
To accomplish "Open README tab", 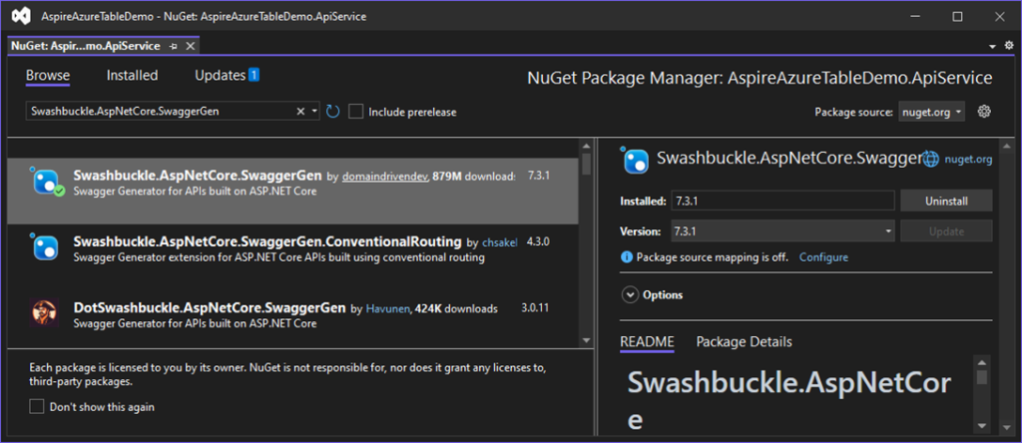I will 647,342.
